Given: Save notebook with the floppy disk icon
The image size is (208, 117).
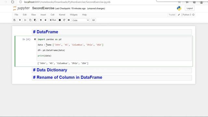Looking at the screenshot, I should click(14, 20).
